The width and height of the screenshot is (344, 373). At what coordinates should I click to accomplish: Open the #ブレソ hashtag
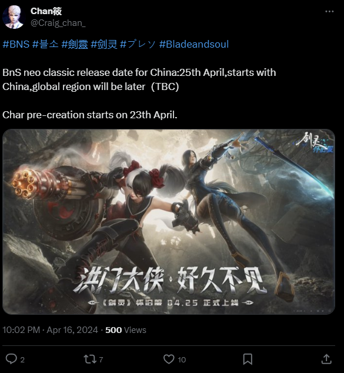click(138, 44)
